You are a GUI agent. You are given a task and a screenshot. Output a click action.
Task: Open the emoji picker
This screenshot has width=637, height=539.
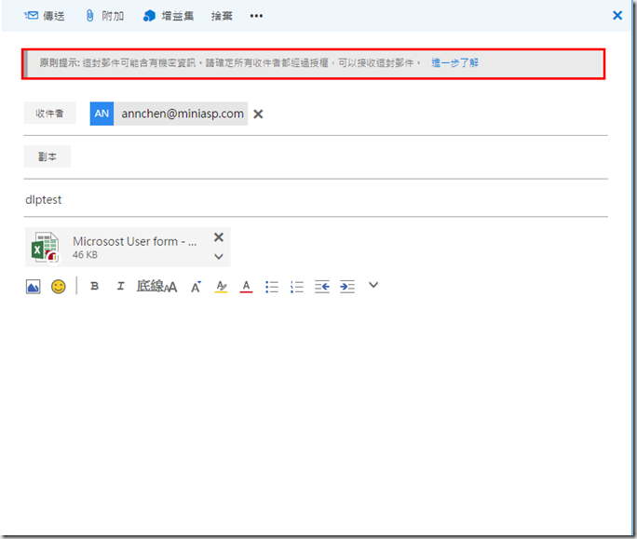click(x=59, y=287)
